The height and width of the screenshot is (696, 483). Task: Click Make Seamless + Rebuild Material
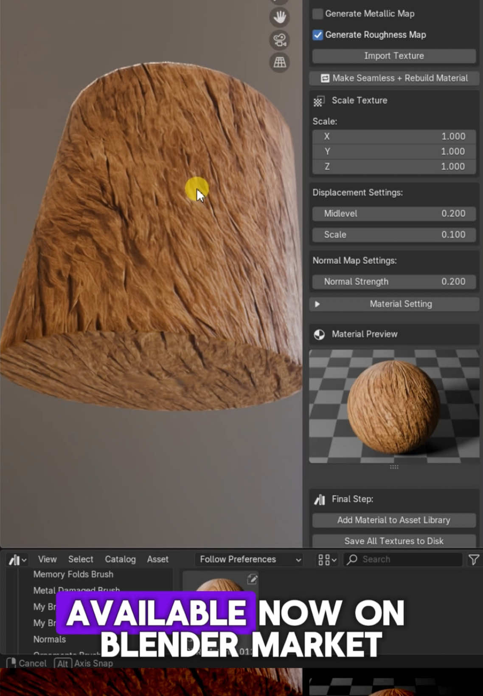pyautogui.click(x=394, y=78)
